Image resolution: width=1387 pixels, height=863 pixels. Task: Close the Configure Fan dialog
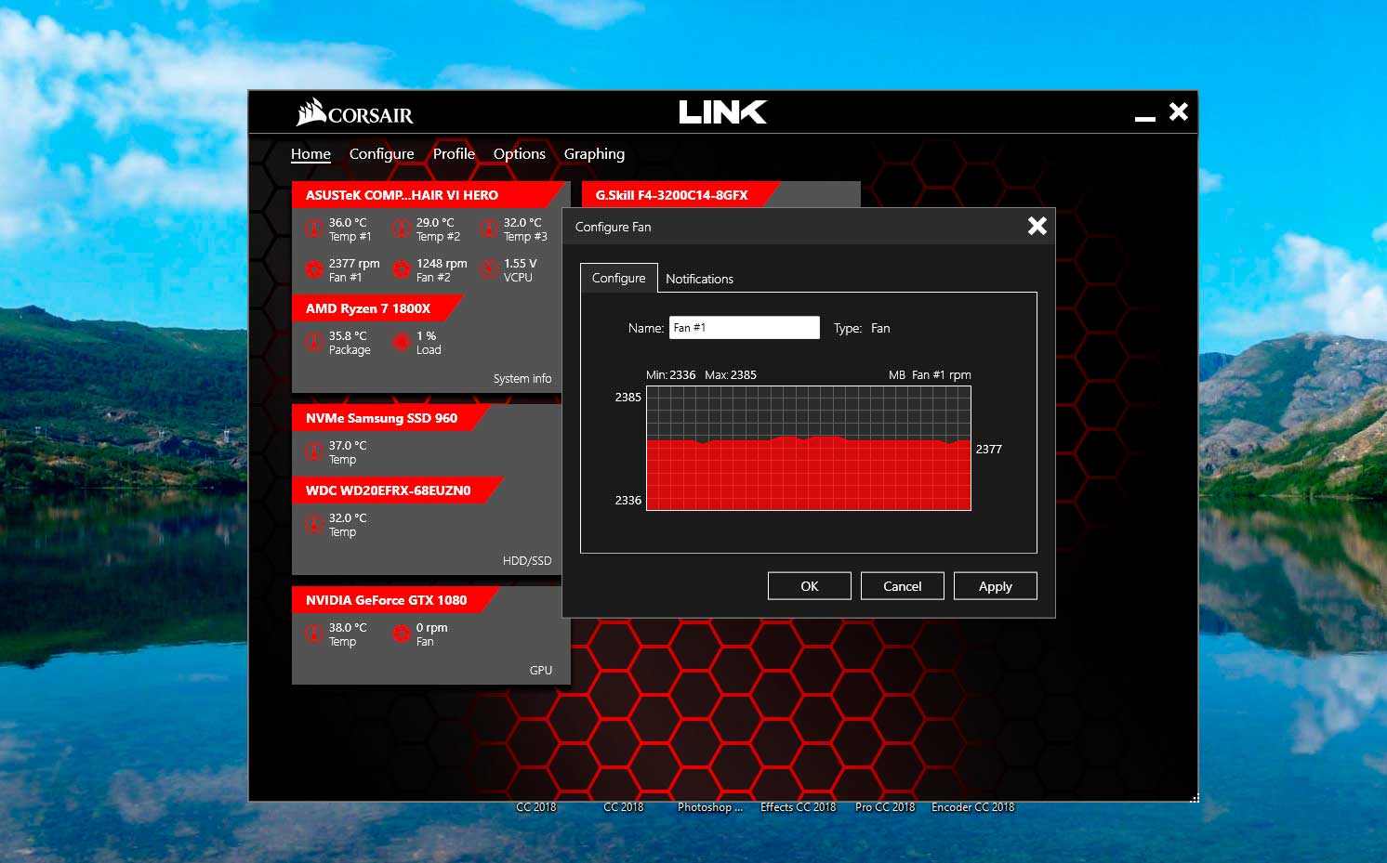coord(1037,226)
